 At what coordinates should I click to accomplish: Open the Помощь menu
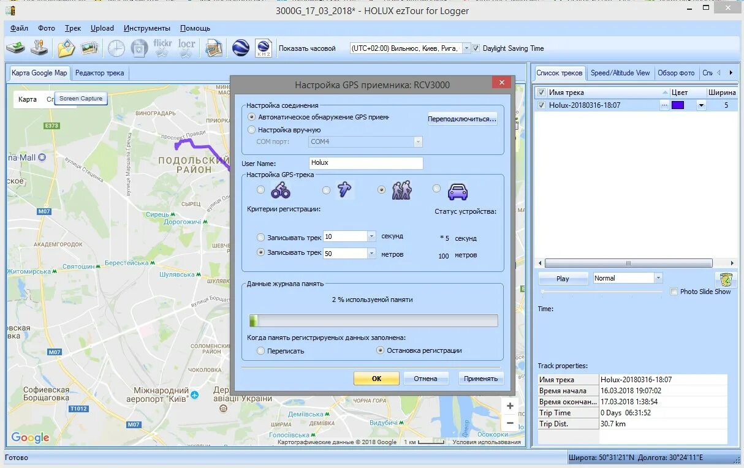[195, 28]
